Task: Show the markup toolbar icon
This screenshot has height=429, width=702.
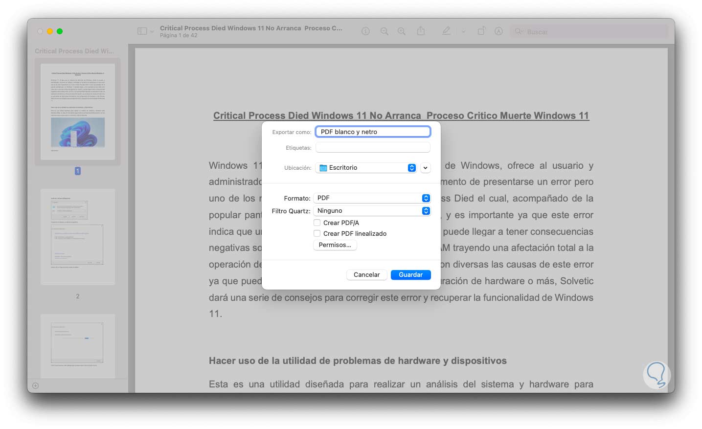Action: pyautogui.click(x=498, y=31)
